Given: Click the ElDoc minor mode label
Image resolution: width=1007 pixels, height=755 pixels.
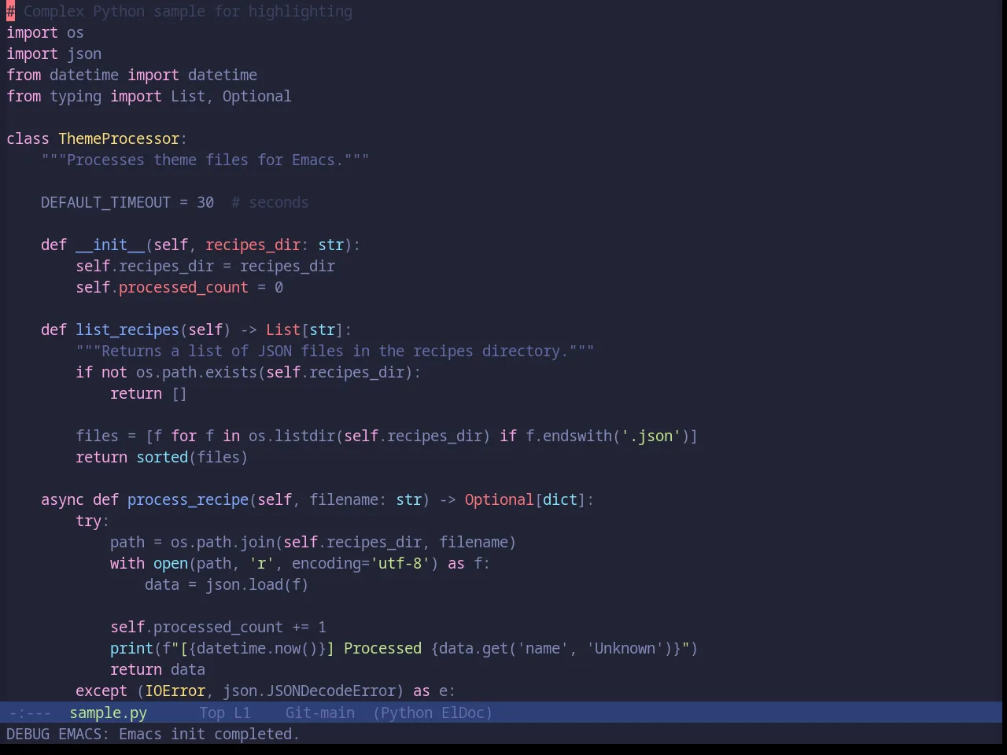Looking at the screenshot, I should (463, 713).
